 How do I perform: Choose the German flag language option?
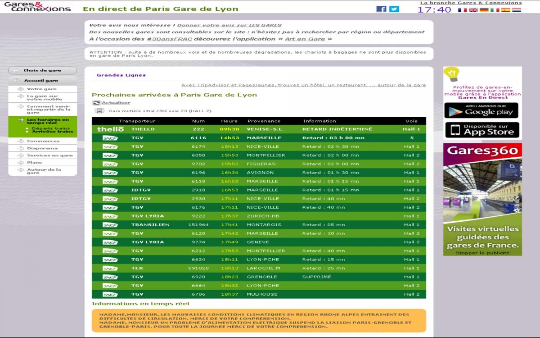click(484, 9)
